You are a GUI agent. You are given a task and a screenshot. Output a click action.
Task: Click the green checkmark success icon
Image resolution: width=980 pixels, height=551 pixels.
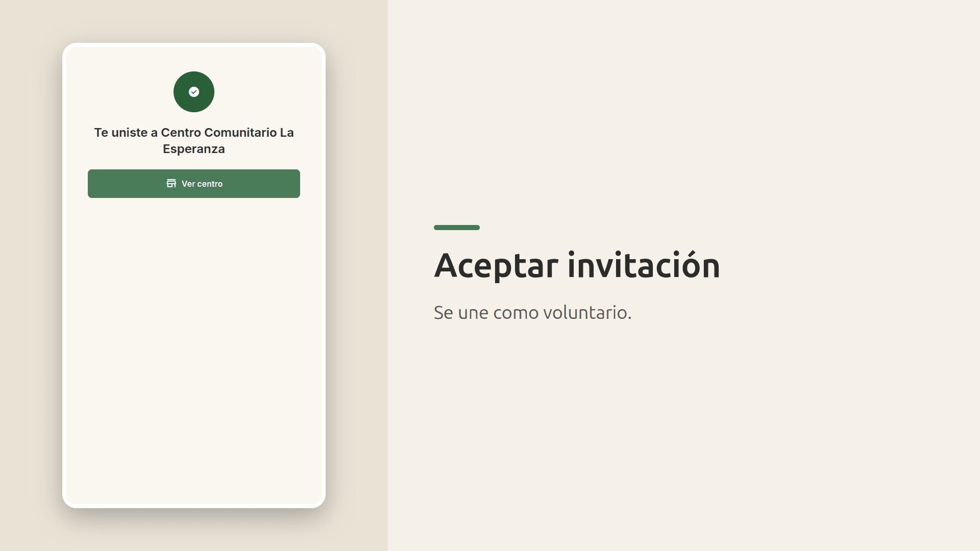point(194,92)
